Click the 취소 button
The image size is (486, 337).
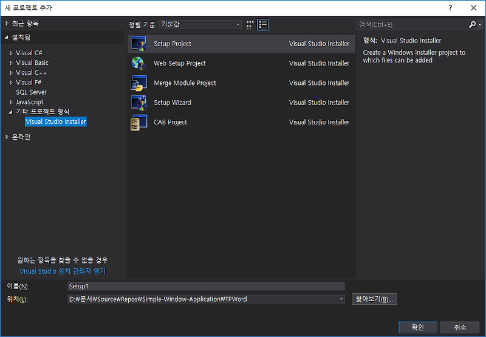[x=460, y=327]
